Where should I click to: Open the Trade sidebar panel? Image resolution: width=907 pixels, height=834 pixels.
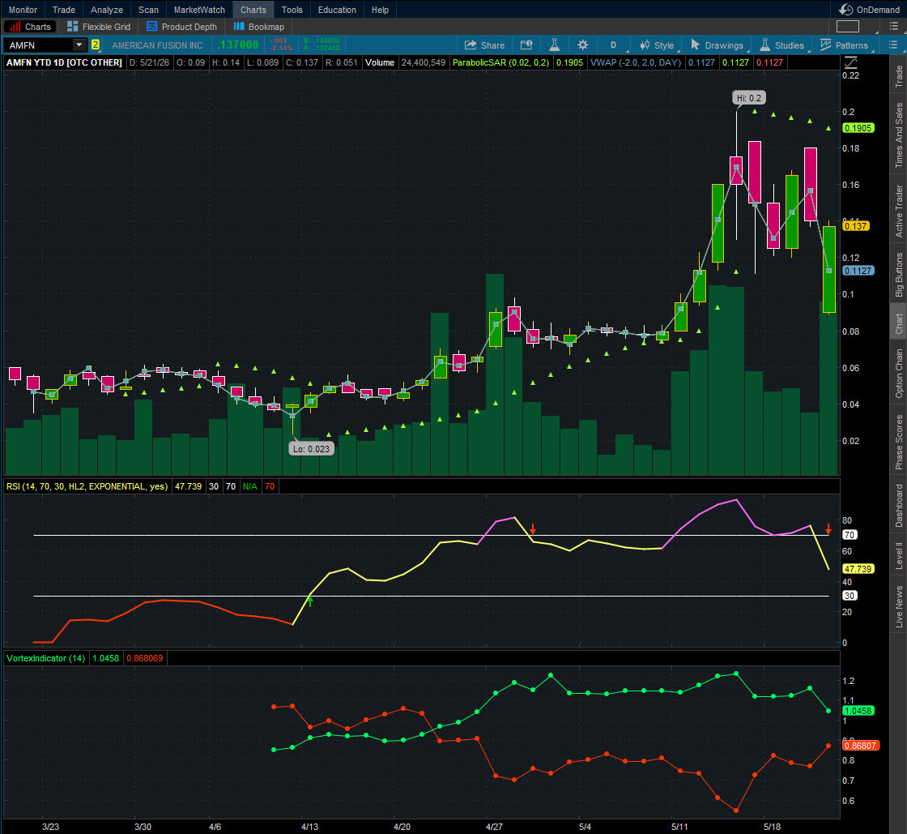click(x=899, y=76)
